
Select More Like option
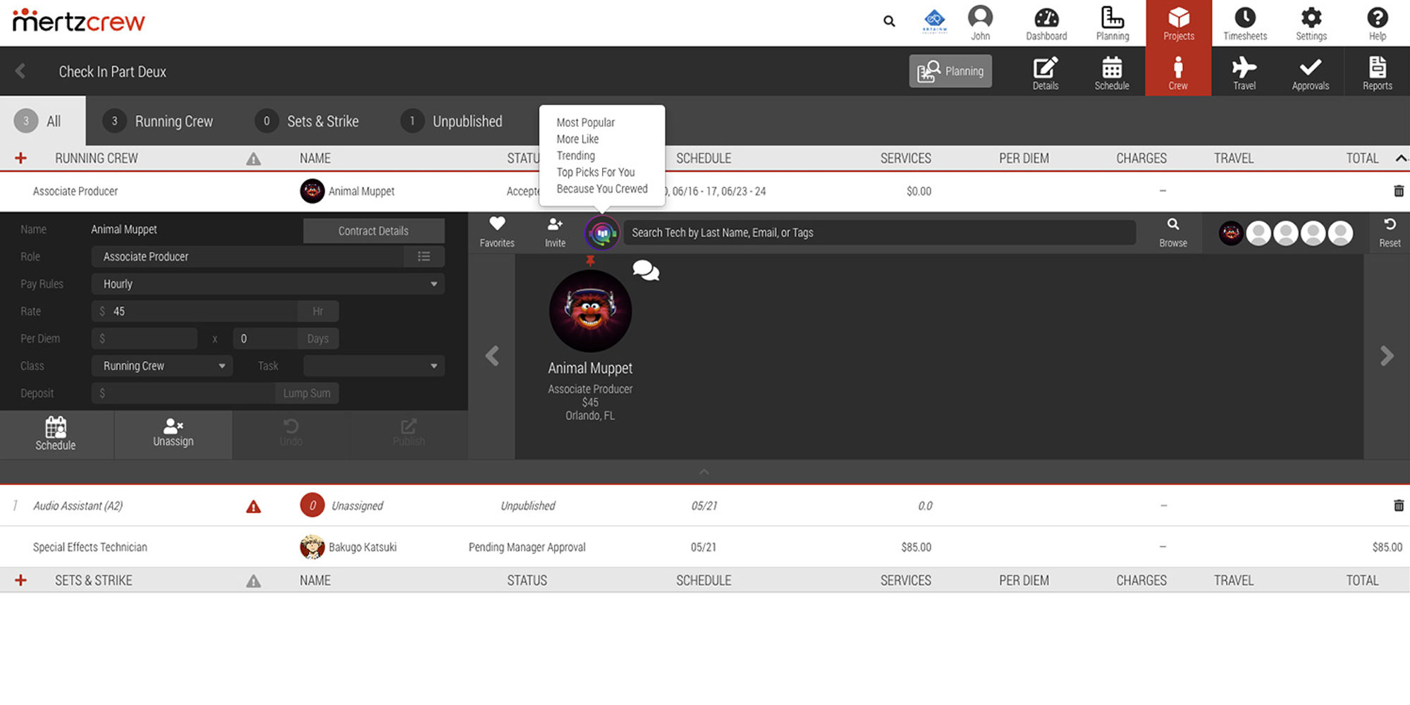click(x=577, y=139)
